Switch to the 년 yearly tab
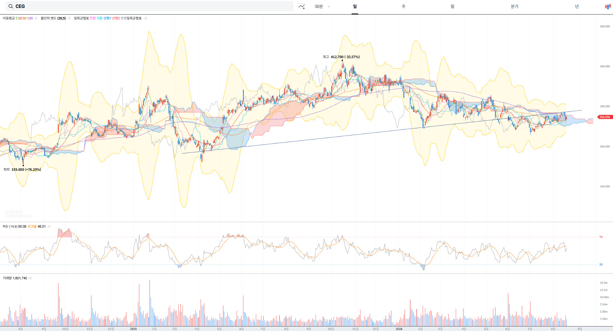This screenshot has width=613, height=331. click(x=577, y=7)
